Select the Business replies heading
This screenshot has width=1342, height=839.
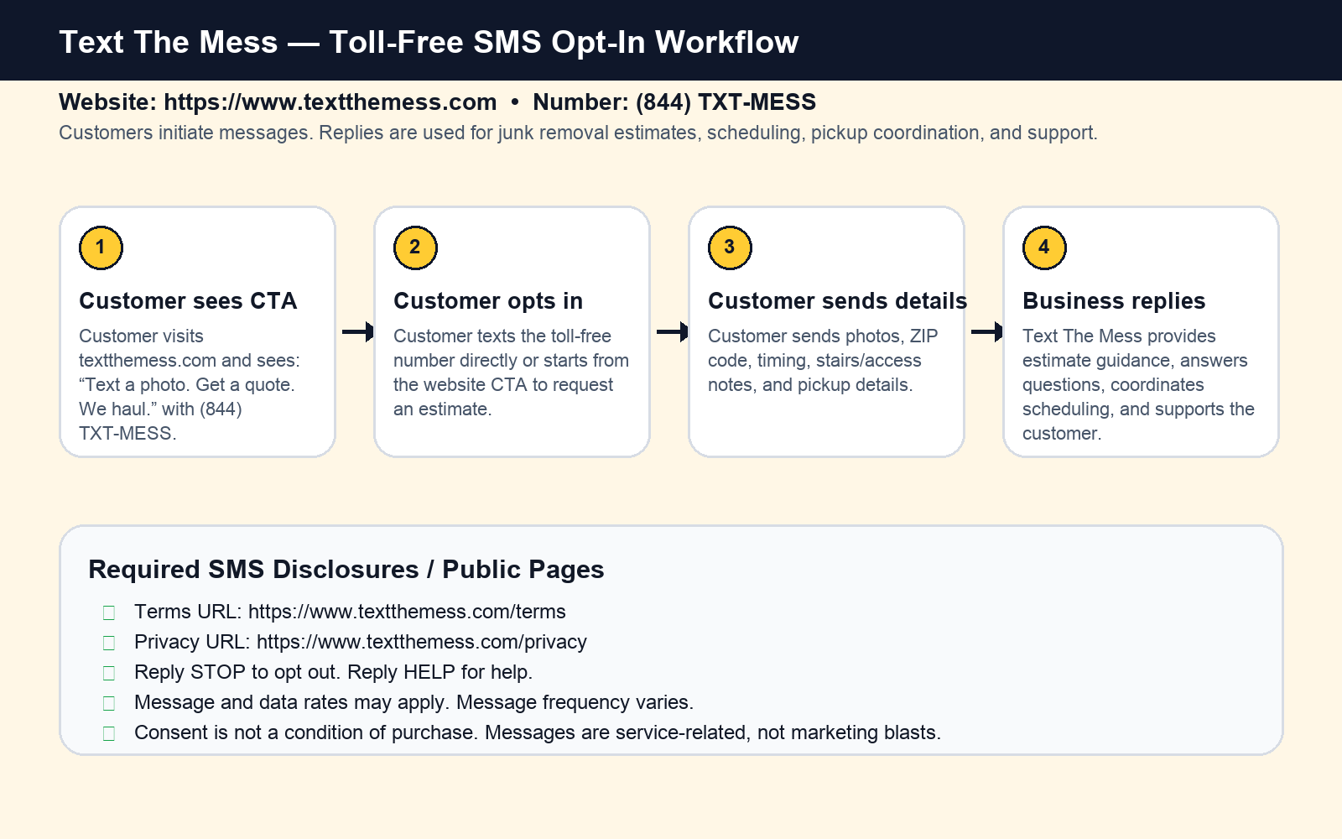(1114, 301)
